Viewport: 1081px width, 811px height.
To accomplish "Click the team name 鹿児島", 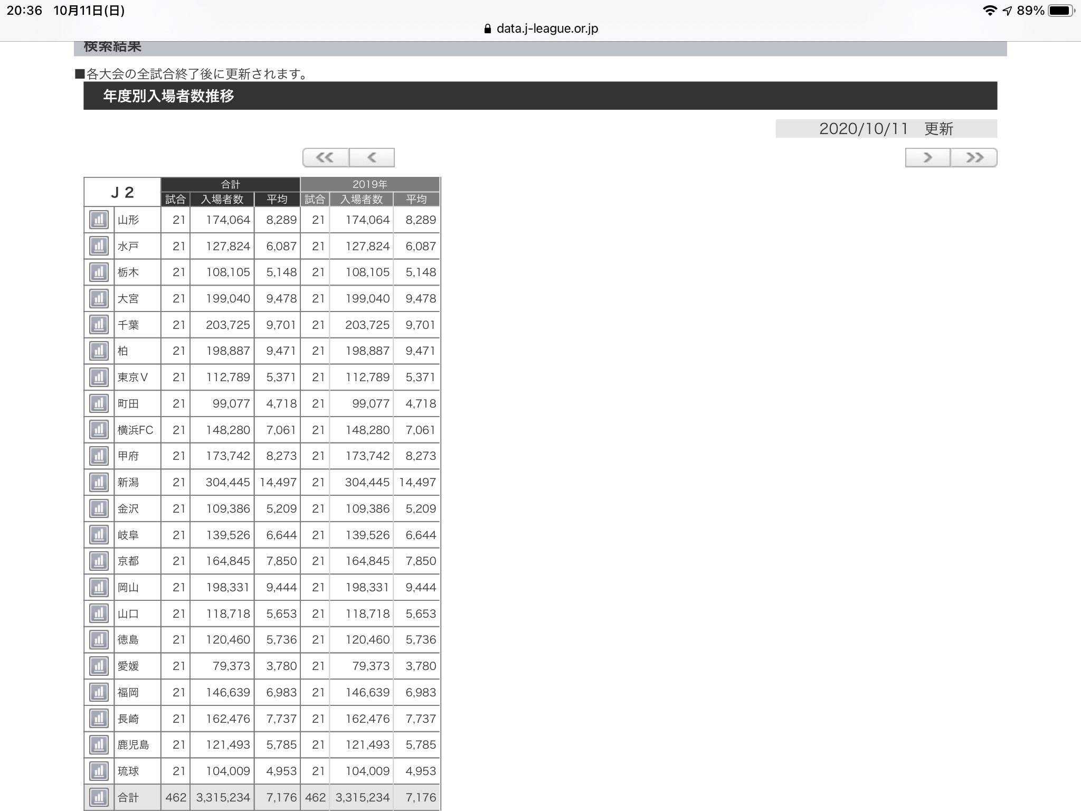I will click(133, 745).
